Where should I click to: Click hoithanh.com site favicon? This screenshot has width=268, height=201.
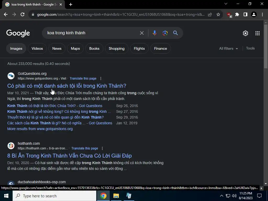tap(11, 146)
